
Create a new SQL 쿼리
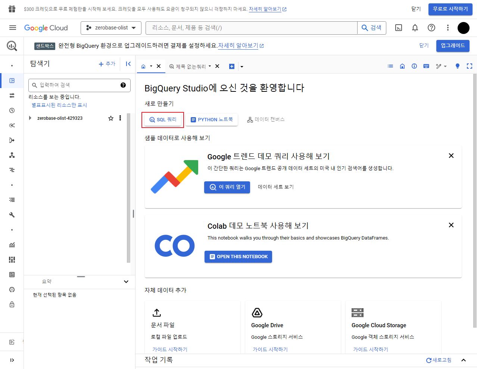click(x=163, y=120)
